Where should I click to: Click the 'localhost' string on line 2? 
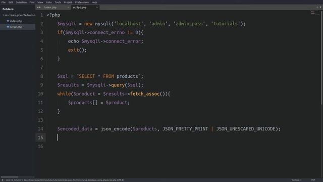pyautogui.click(x=129, y=24)
